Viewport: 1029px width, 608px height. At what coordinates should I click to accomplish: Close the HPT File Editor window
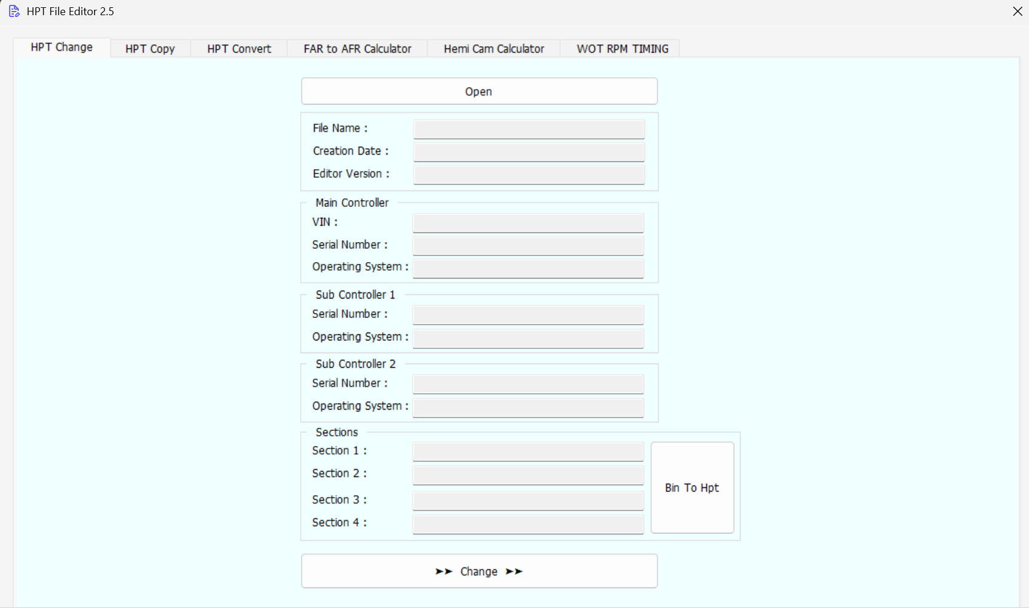tap(1016, 11)
